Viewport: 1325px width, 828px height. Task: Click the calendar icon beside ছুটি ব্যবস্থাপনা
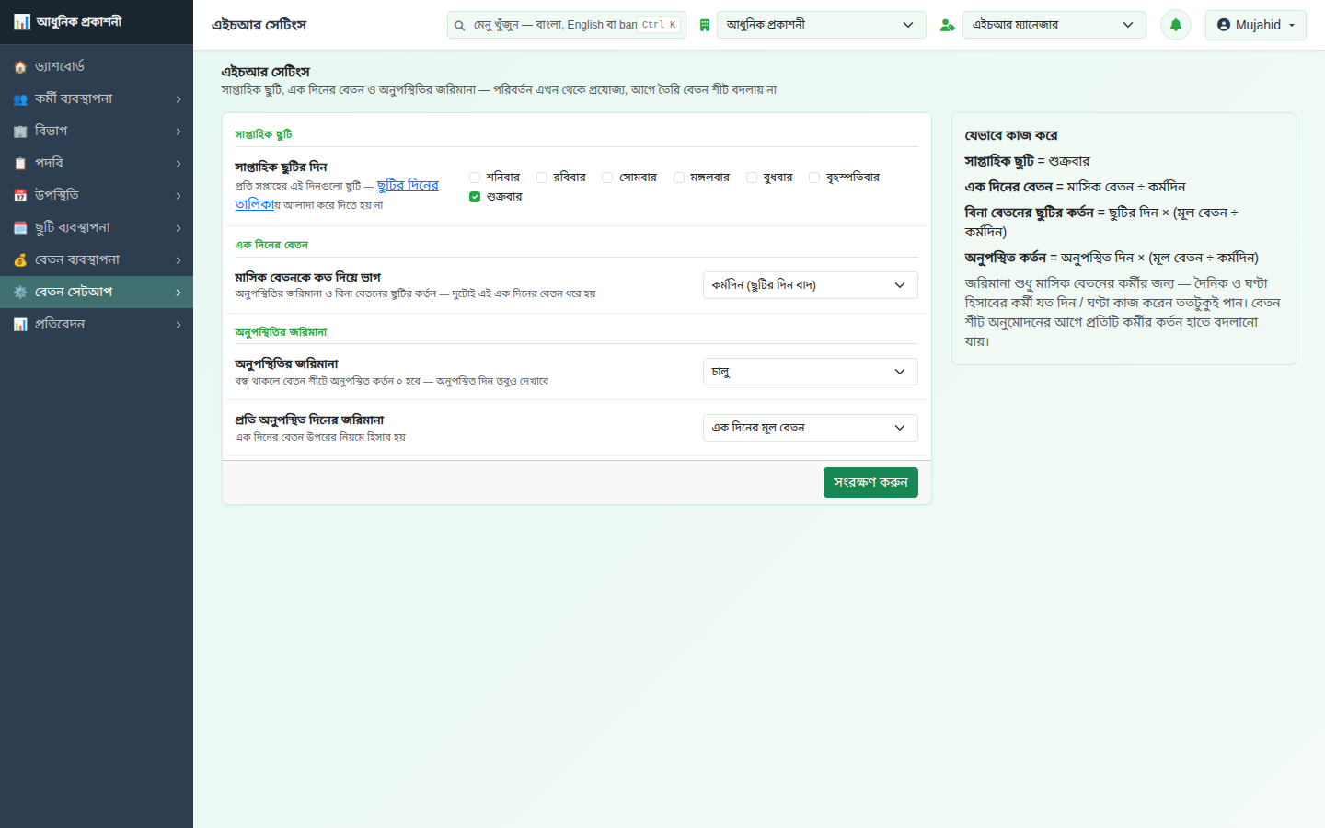(x=20, y=228)
